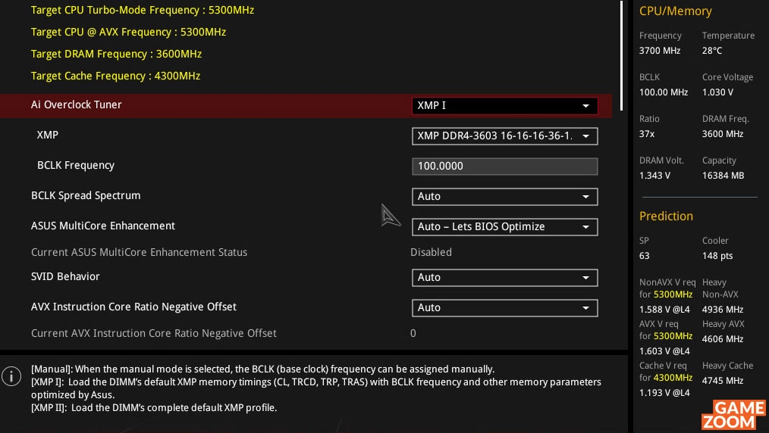The width and height of the screenshot is (769, 433).
Task: Open the ASUS MultiCore Enhancement dropdown
Action: pyautogui.click(x=504, y=227)
